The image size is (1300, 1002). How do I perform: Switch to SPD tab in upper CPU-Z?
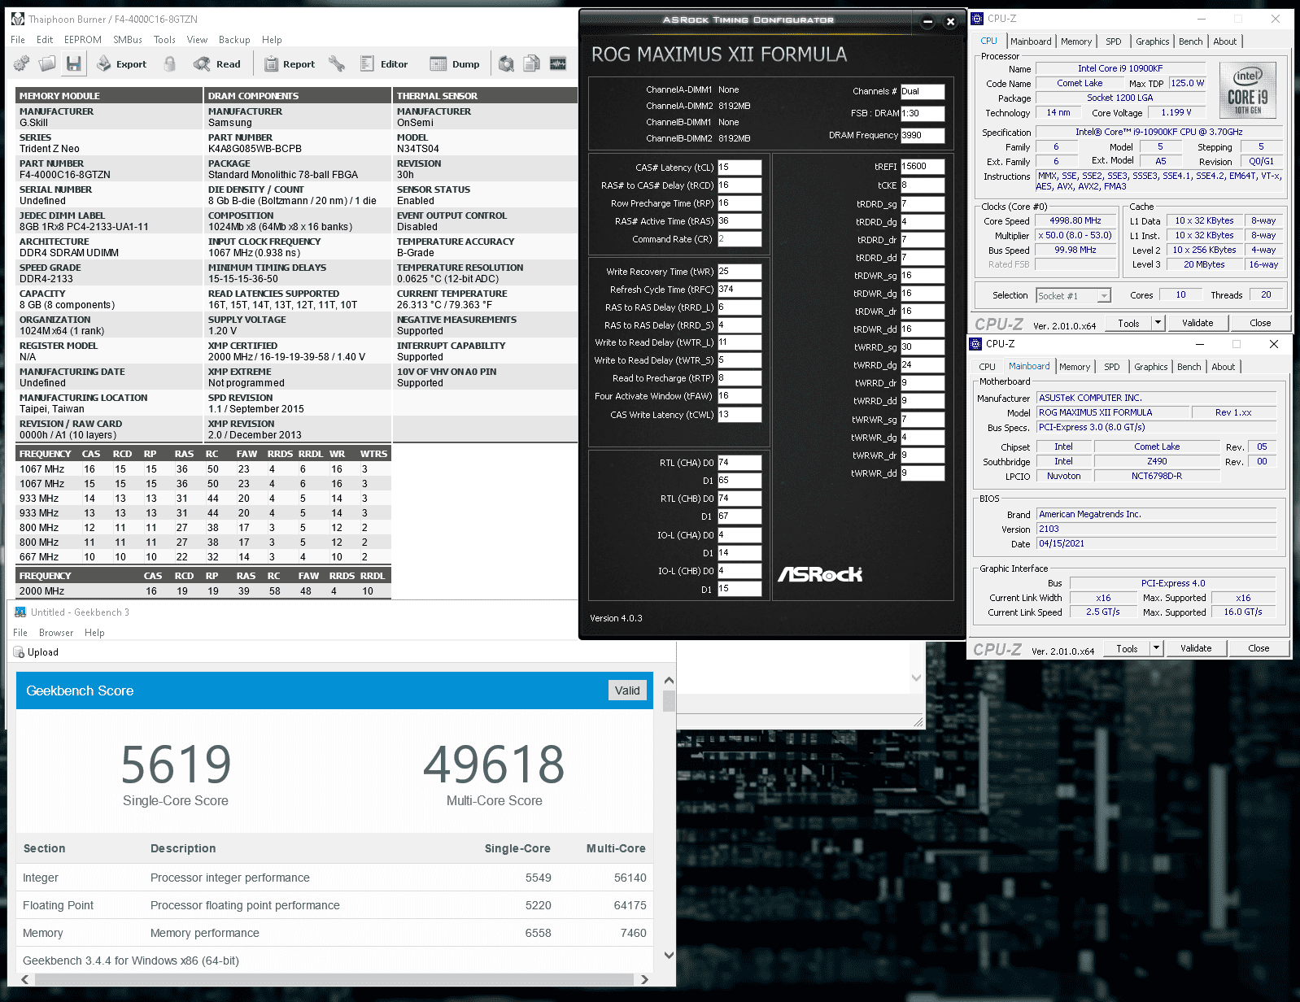click(x=1114, y=41)
